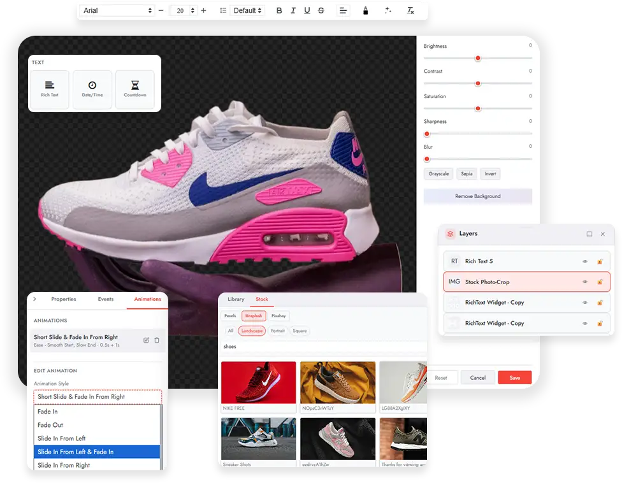Click the line spacing icon
Screen dimensions: 622x483
coord(223,11)
